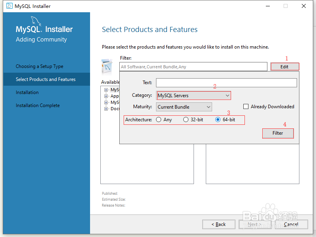
Task: Click the MySQL Installer title bar icon
Action: 9,6
